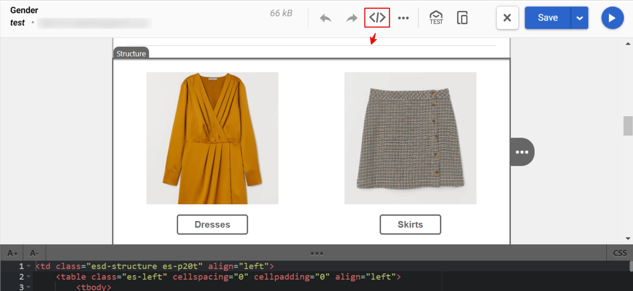The width and height of the screenshot is (633, 291).
Task: Click the redo arrow icon
Action: click(x=351, y=18)
